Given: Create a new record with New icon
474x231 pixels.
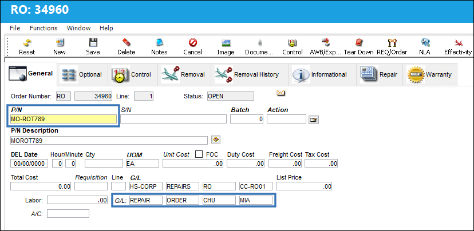Looking at the screenshot, I should coord(60,42).
